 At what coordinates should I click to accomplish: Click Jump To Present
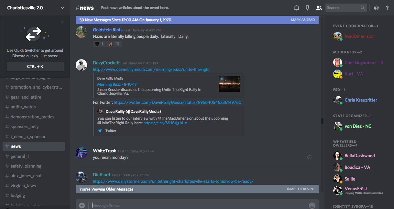(301, 189)
